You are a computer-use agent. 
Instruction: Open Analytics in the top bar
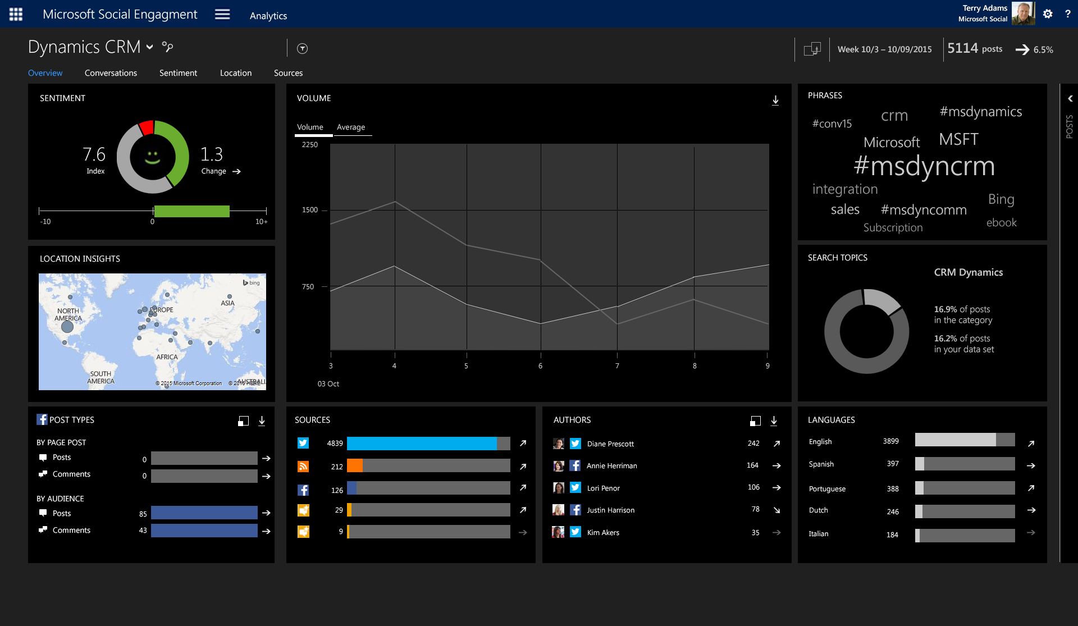click(268, 16)
